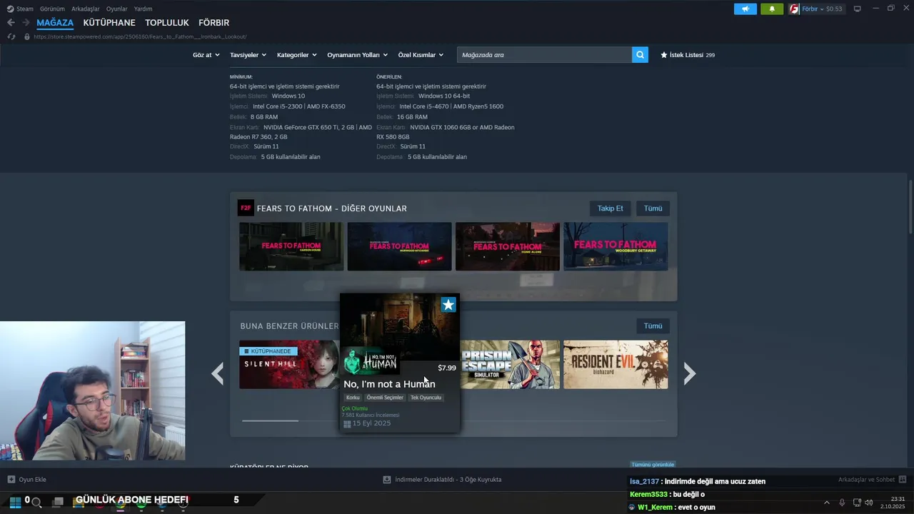This screenshot has width=914, height=514.
Task: Click the plus icon for Oyun Ekle
Action: click(x=11, y=480)
